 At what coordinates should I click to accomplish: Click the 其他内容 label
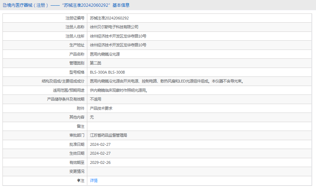77,117
